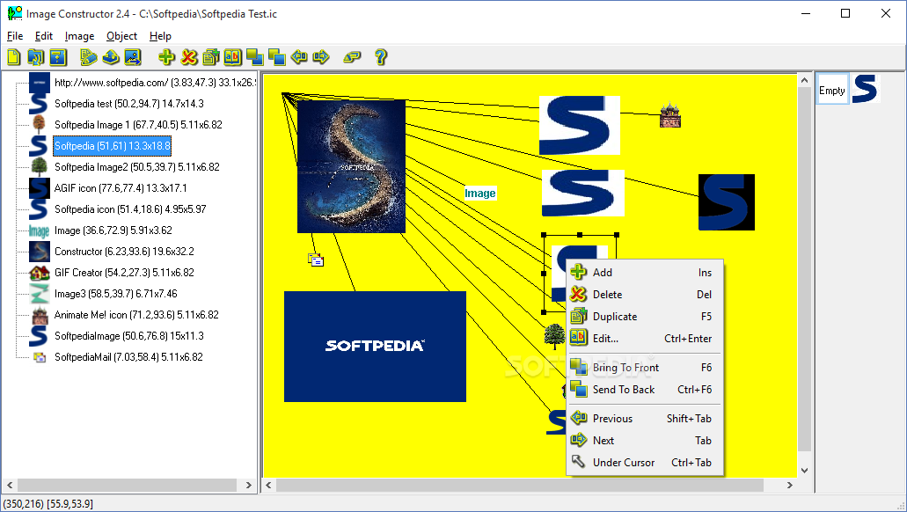This screenshot has width=907, height=512.
Task: Select the Softpedia icon list item
Action: point(130,209)
